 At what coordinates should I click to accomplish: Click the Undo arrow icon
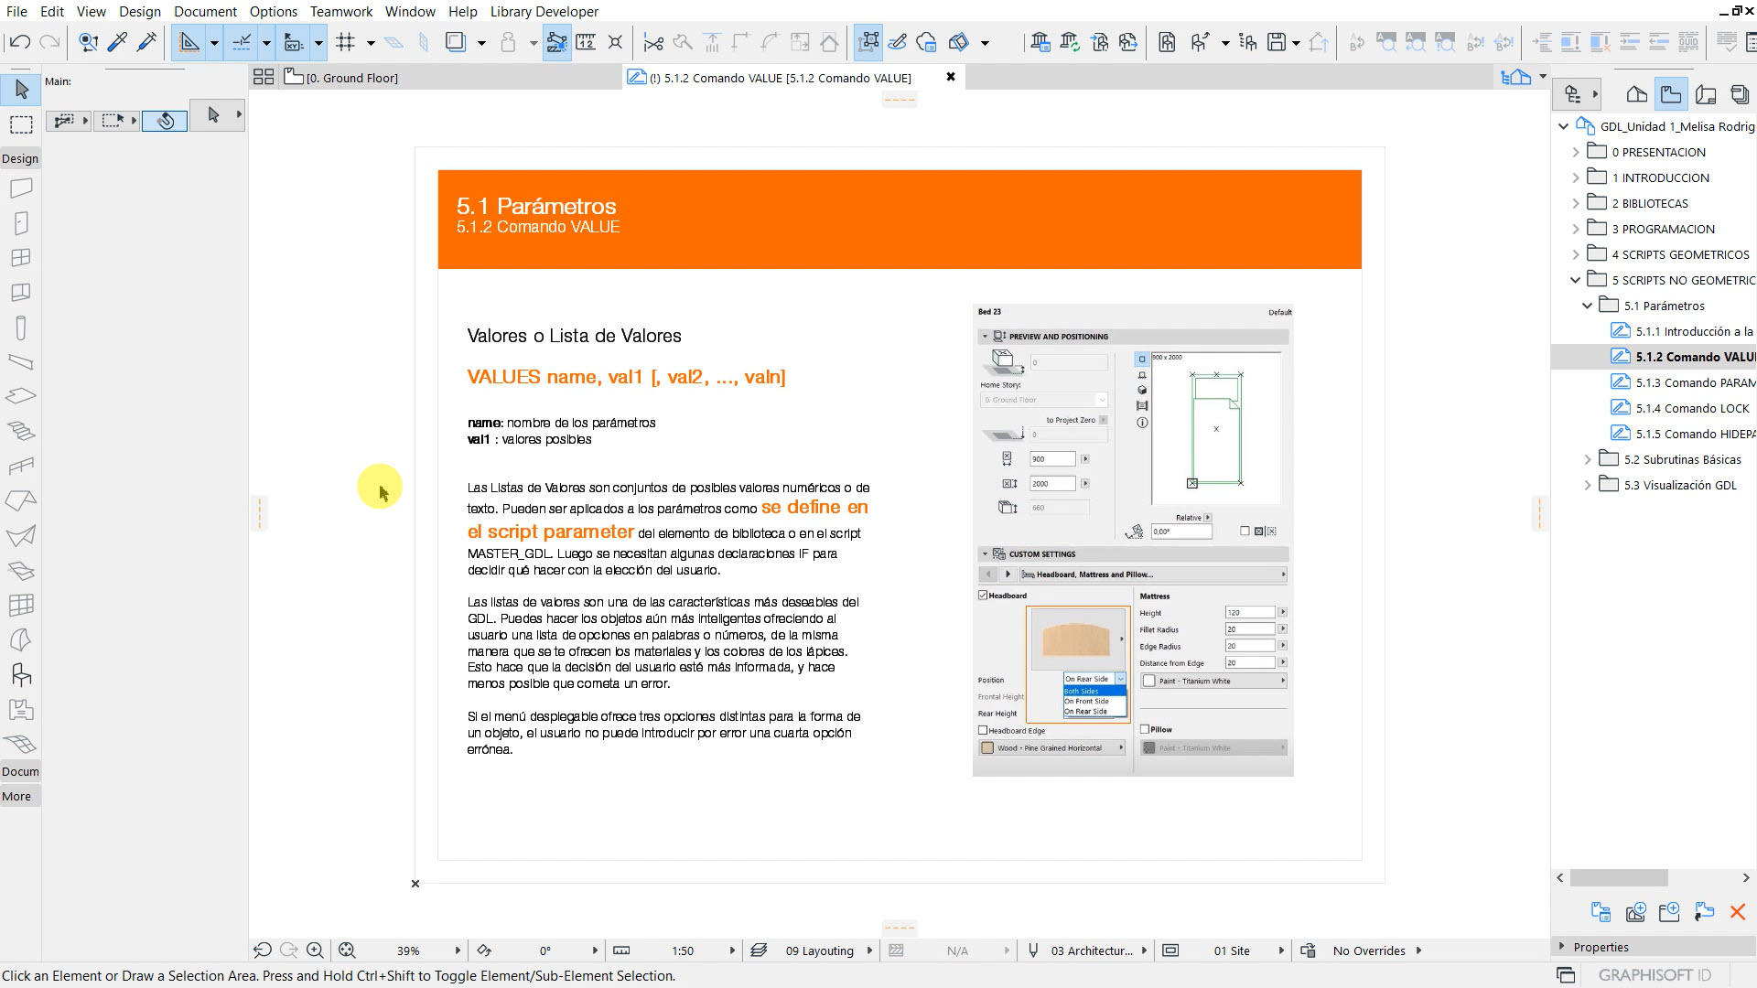20,42
